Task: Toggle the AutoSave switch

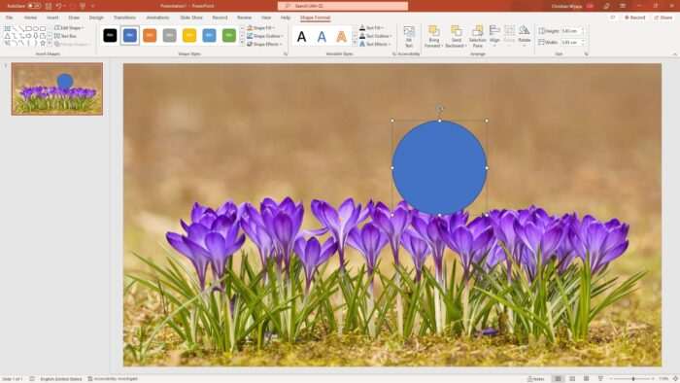Action: 34,6
